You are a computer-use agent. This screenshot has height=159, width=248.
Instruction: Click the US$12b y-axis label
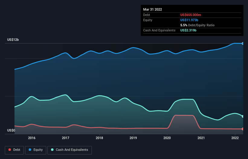(13, 40)
